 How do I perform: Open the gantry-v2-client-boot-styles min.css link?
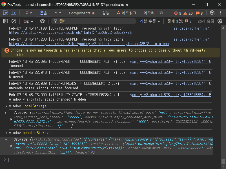(89, 44)
